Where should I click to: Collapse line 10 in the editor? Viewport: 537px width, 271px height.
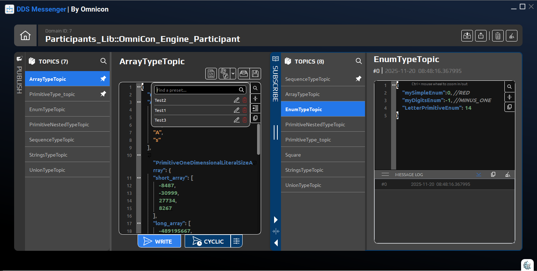coord(139,155)
